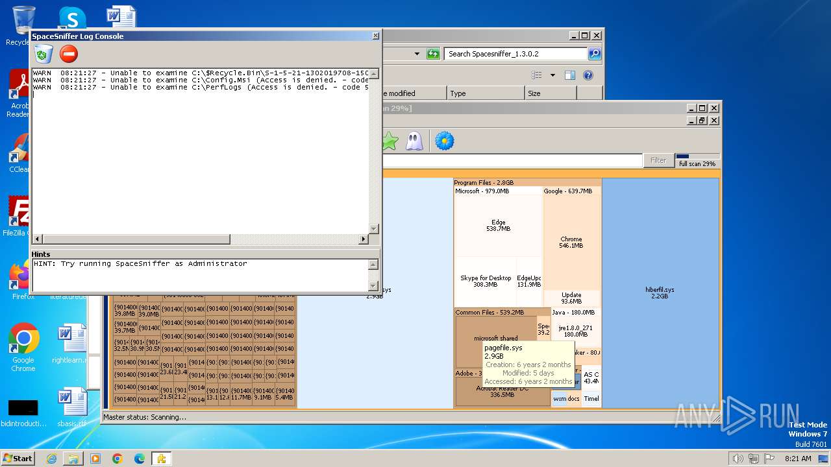Select the EdgeUpdate 131.9MB block
This screenshot has height=467, width=831.
pyautogui.click(x=529, y=281)
